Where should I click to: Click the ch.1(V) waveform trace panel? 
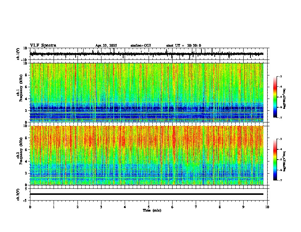[149, 54]
